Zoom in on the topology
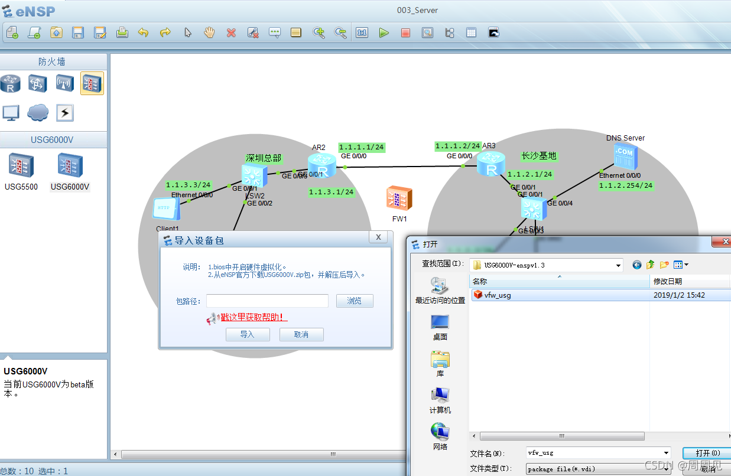Viewport: 731px width, 476px height. click(x=319, y=33)
